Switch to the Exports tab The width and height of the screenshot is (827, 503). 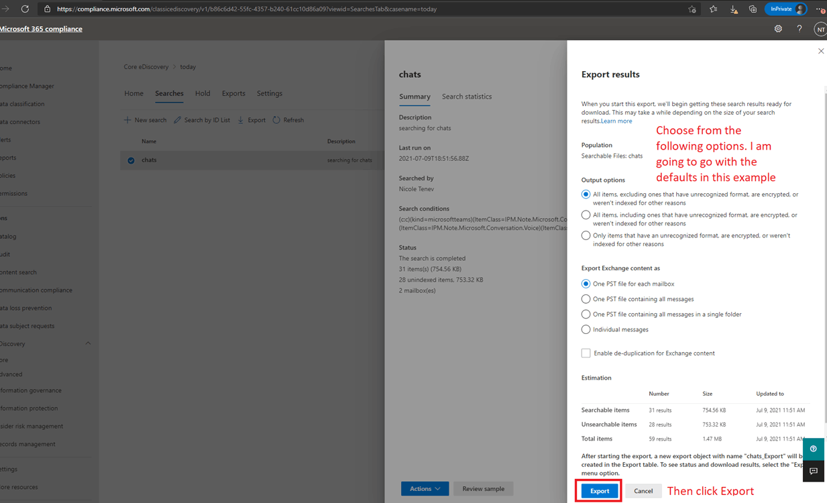[x=233, y=93]
